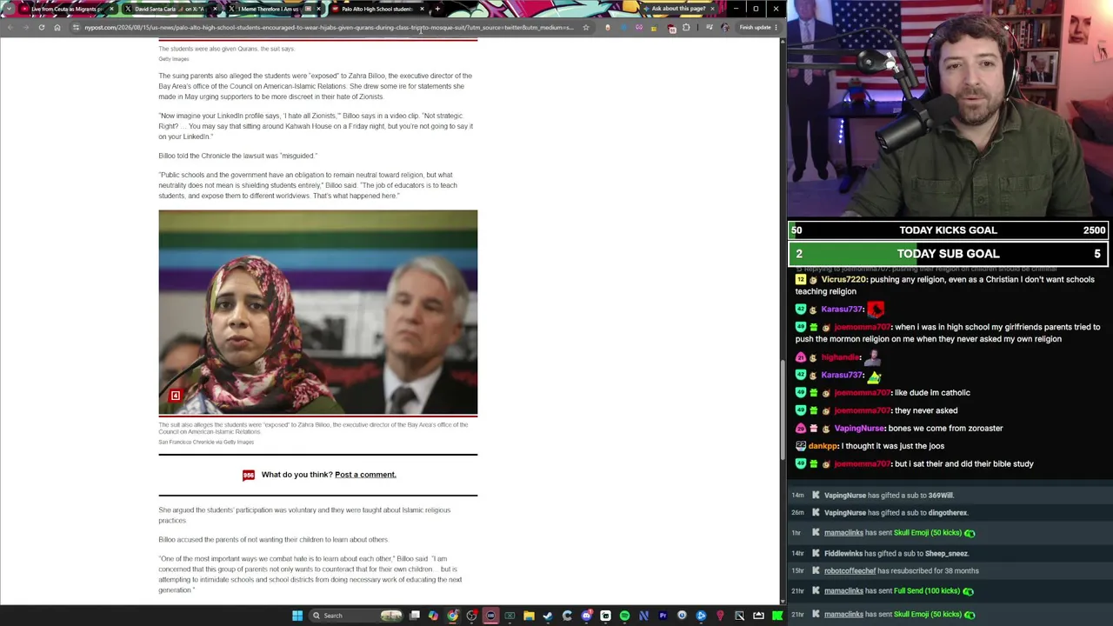Dismiss the 'Ask about this page?' prompt
Viewport: 1113px width, 626px height.
(x=712, y=9)
